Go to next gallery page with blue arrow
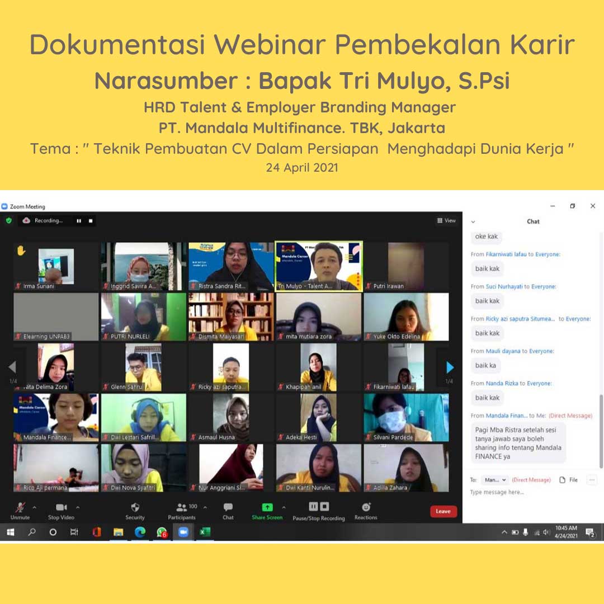The height and width of the screenshot is (604, 604). [450, 367]
